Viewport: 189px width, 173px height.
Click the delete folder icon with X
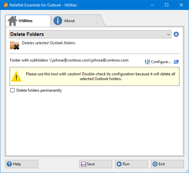tap(14, 45)
